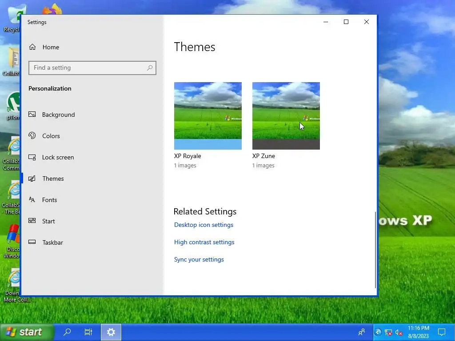
Task: Click the XP Royale theme name
Action: [188, 156]
